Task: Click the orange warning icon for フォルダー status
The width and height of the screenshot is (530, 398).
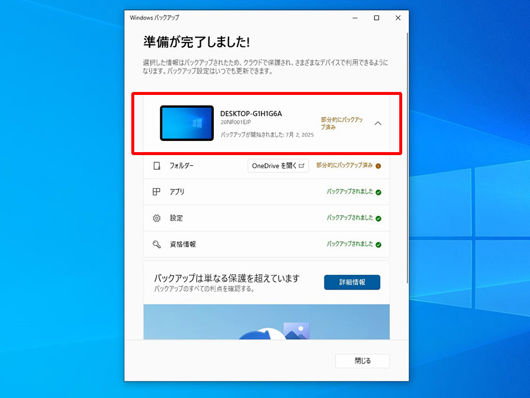Action: (x=378, y=166)
